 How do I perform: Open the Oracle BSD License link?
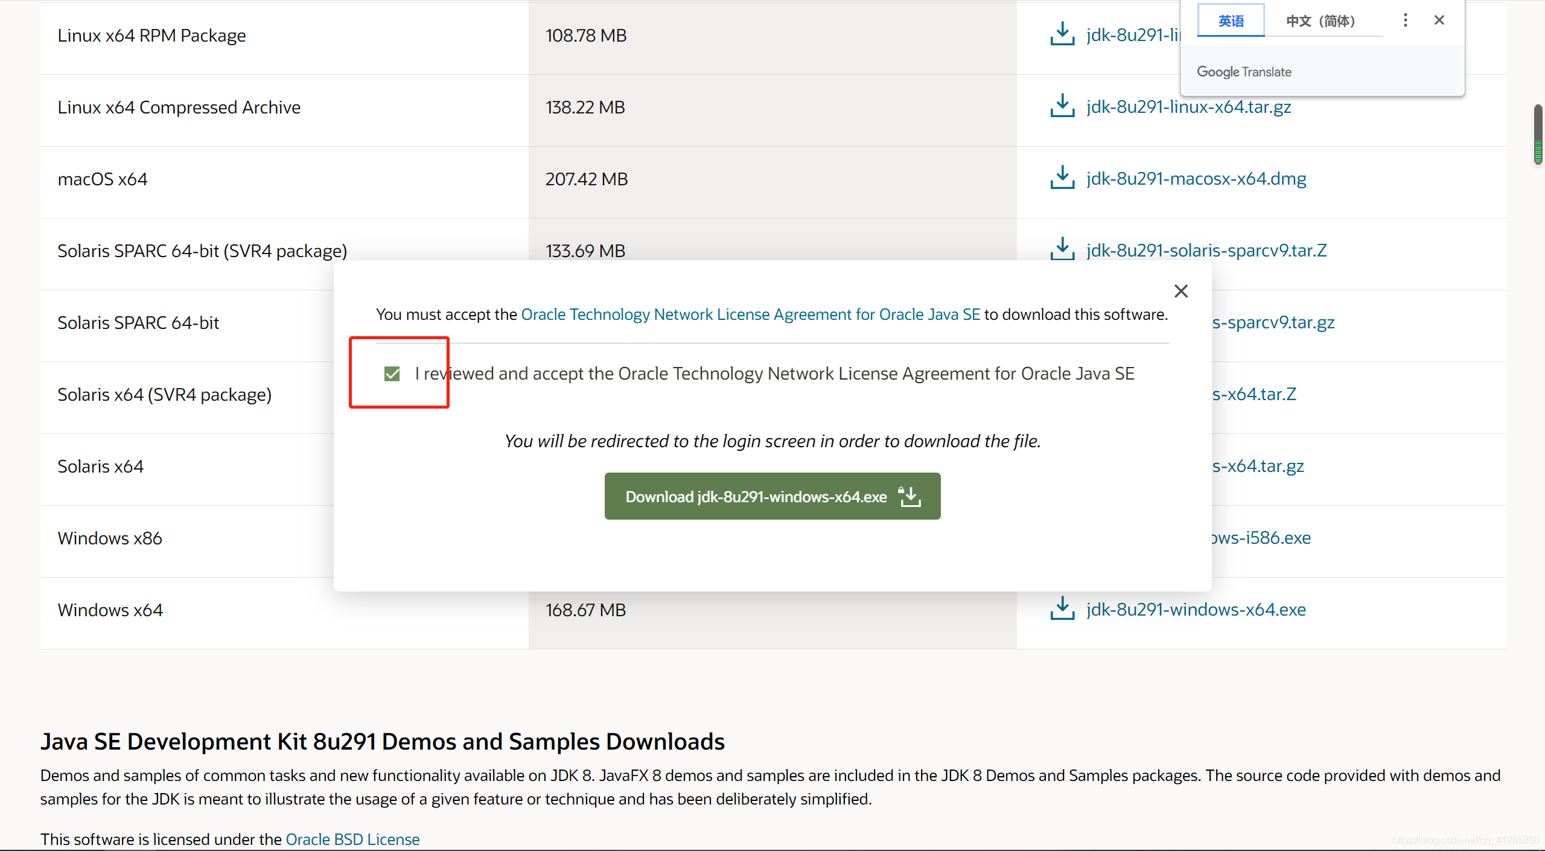tap(352, 839)
